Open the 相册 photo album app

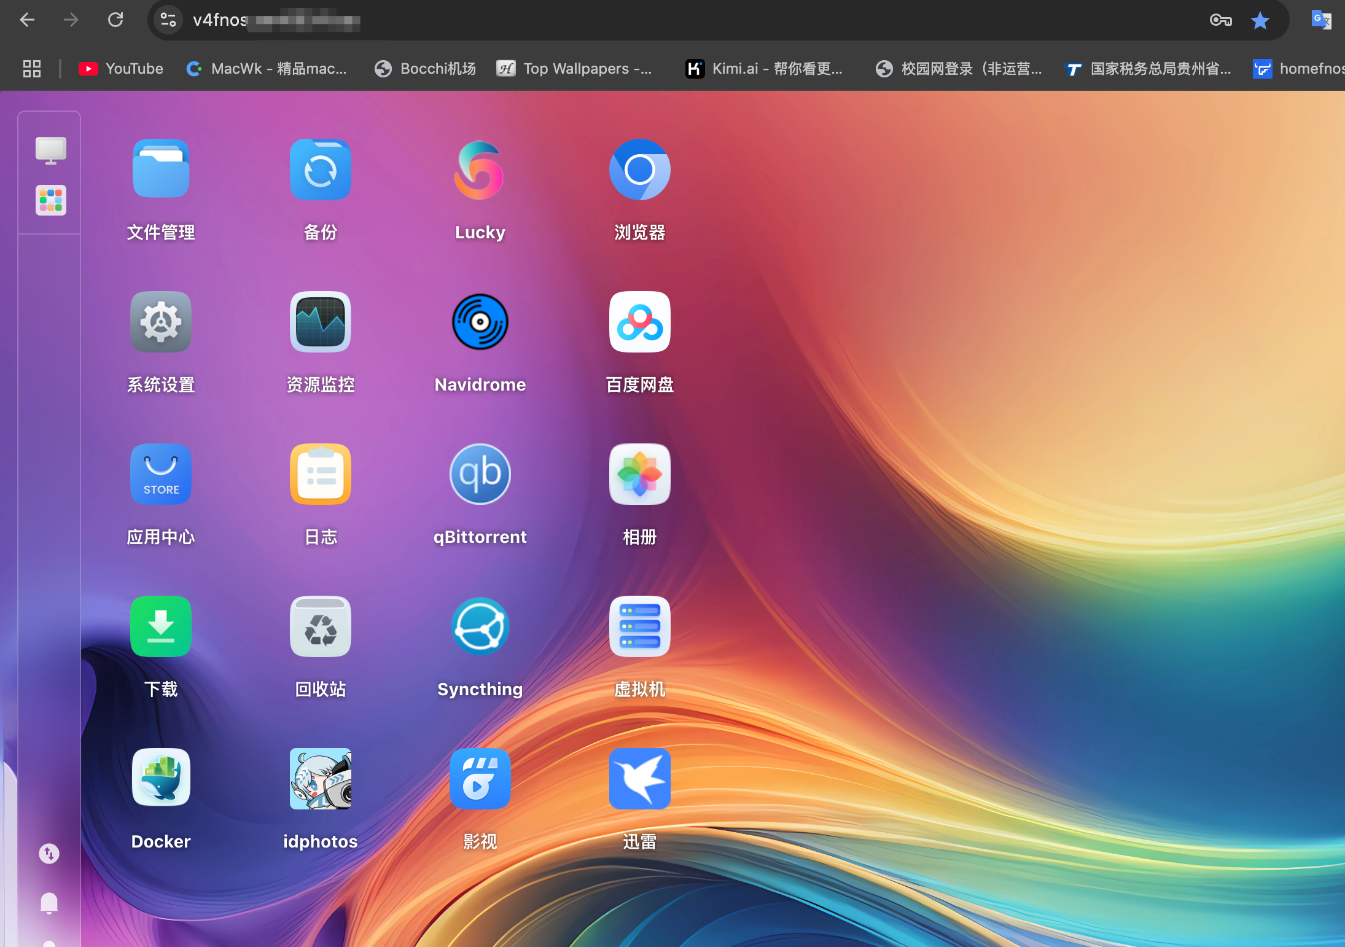(640, 474)
